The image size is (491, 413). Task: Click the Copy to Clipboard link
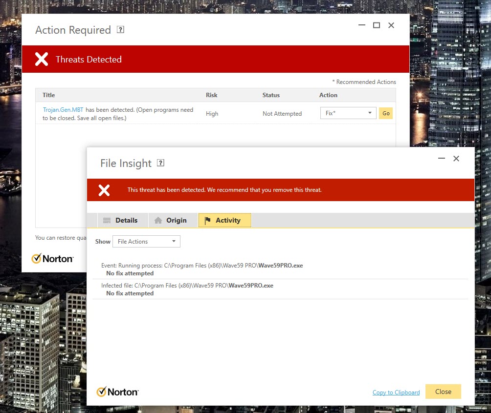(x=396, y=392)
